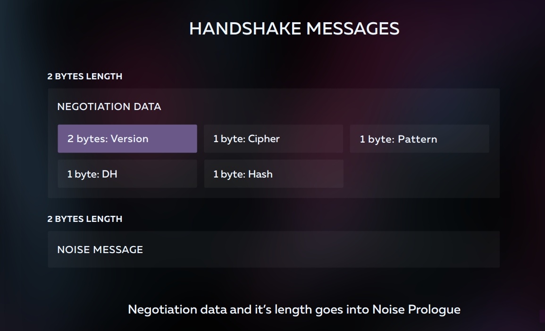Select the highlighted '2 bytes: Version' box
Image resolution: width=545 pixels, height=331 pixels.
(x=127, y=139)
